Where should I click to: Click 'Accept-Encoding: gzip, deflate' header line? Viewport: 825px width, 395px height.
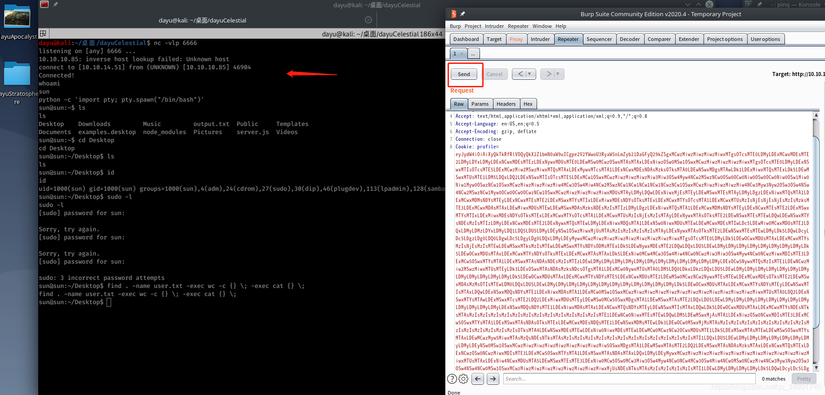(x=496, y=131)
